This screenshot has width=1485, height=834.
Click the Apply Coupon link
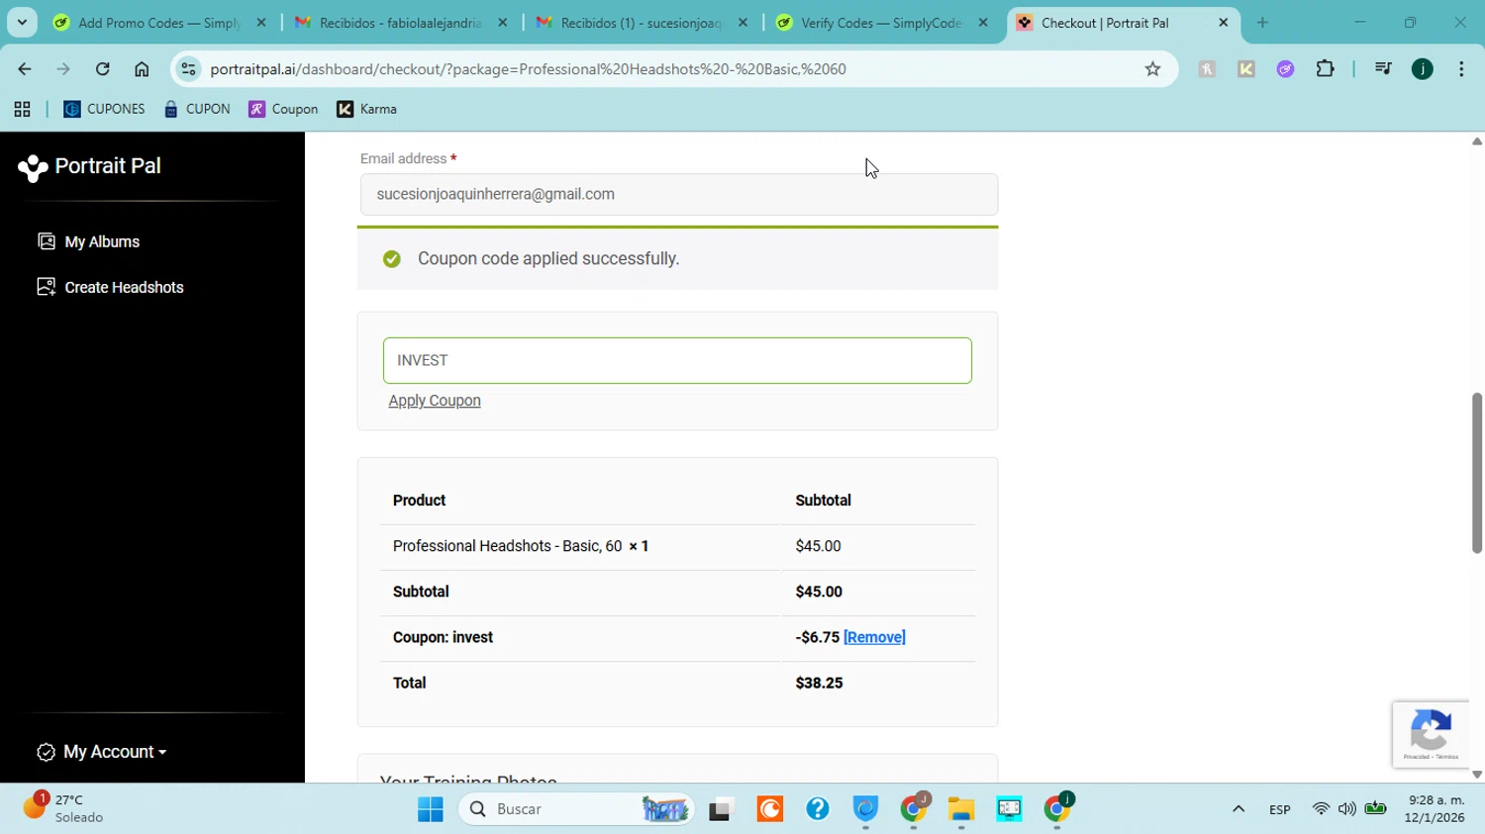[435, 401]
